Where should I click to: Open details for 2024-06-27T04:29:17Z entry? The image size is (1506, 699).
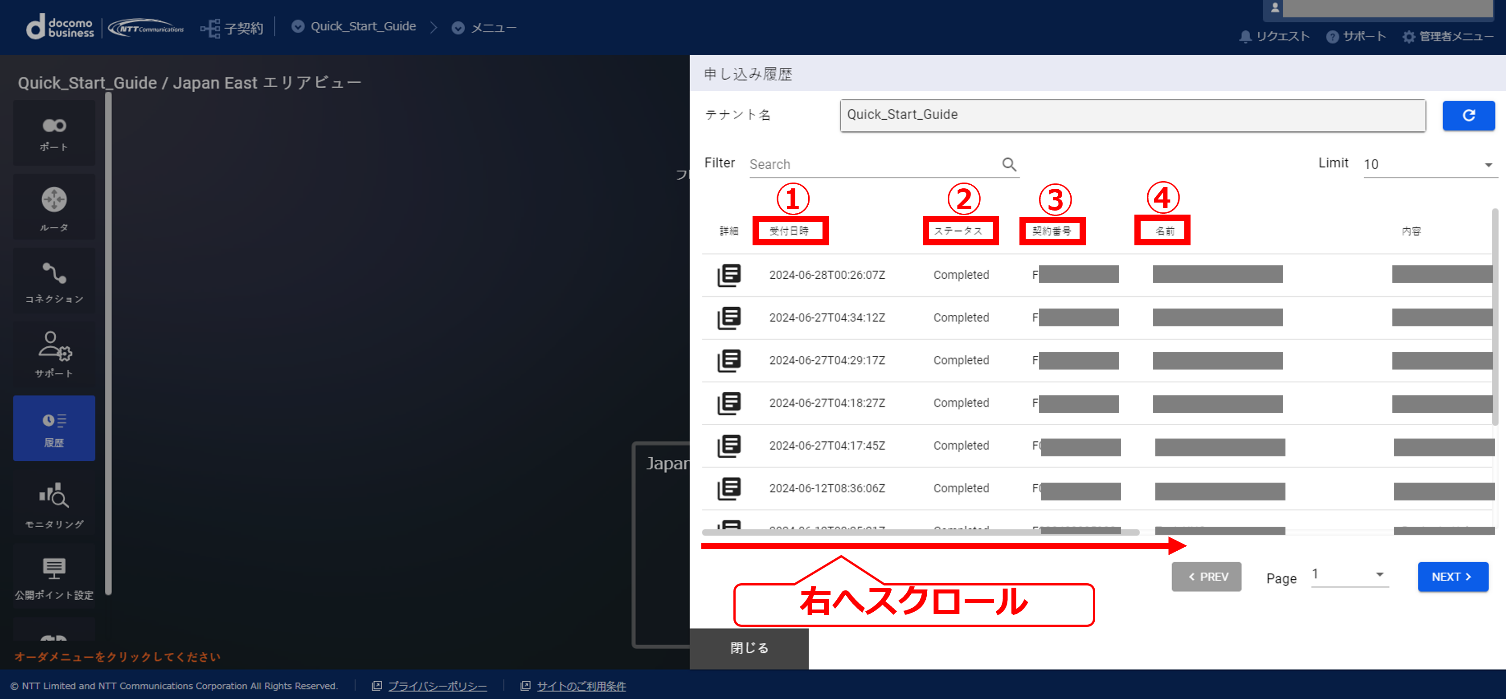coord(728,360)
